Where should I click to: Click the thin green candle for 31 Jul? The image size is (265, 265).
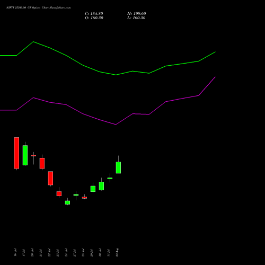(110, 178)
